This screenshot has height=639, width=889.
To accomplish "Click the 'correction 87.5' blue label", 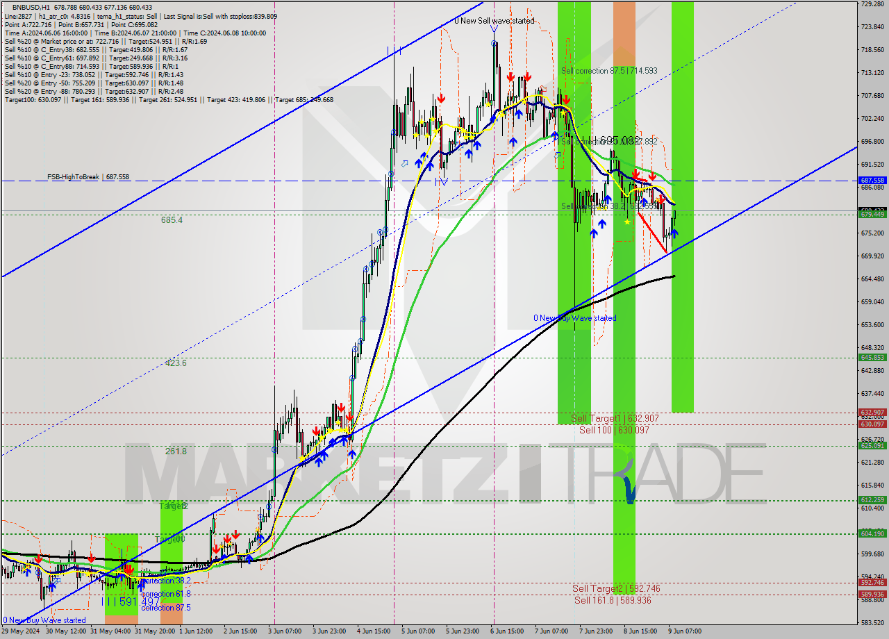I will click(166, 607).
